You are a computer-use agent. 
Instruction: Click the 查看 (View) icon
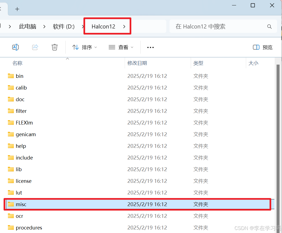tap(112, 47)
